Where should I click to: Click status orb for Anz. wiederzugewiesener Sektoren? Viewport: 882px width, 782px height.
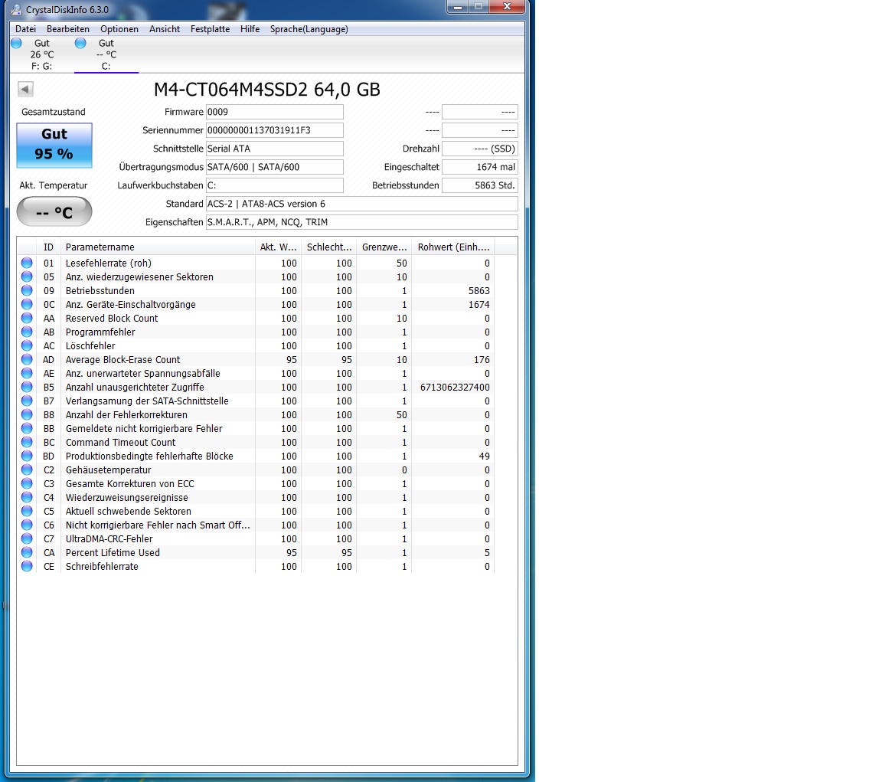tap(27, 276)
